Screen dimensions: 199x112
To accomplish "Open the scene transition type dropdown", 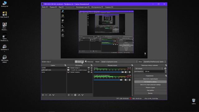I will click(149, 68).
